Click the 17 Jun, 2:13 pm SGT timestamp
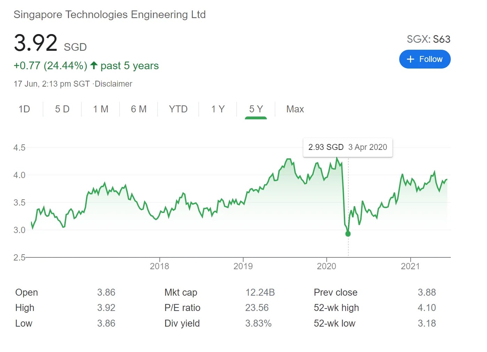The height and width of the screenshot is (352, 487). pos(52,84)
